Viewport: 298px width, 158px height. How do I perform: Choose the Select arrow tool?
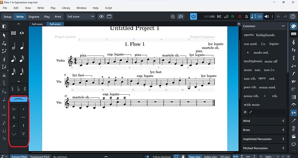point(4,35)
